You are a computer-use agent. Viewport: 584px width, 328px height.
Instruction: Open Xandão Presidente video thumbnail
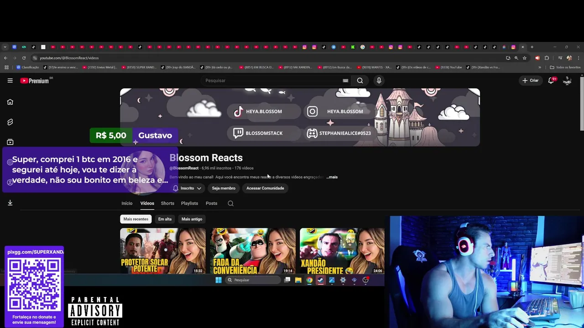coord(342,251)
